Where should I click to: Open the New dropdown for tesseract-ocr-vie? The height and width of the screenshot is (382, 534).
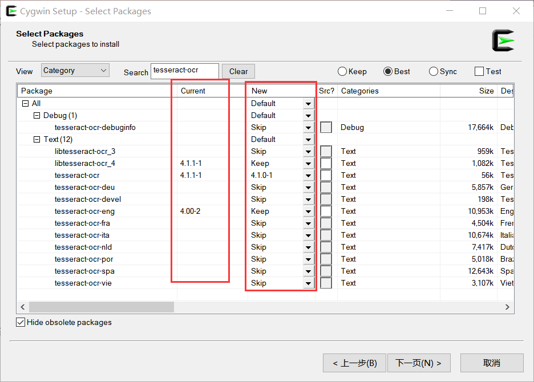click(x=308, y=283)
